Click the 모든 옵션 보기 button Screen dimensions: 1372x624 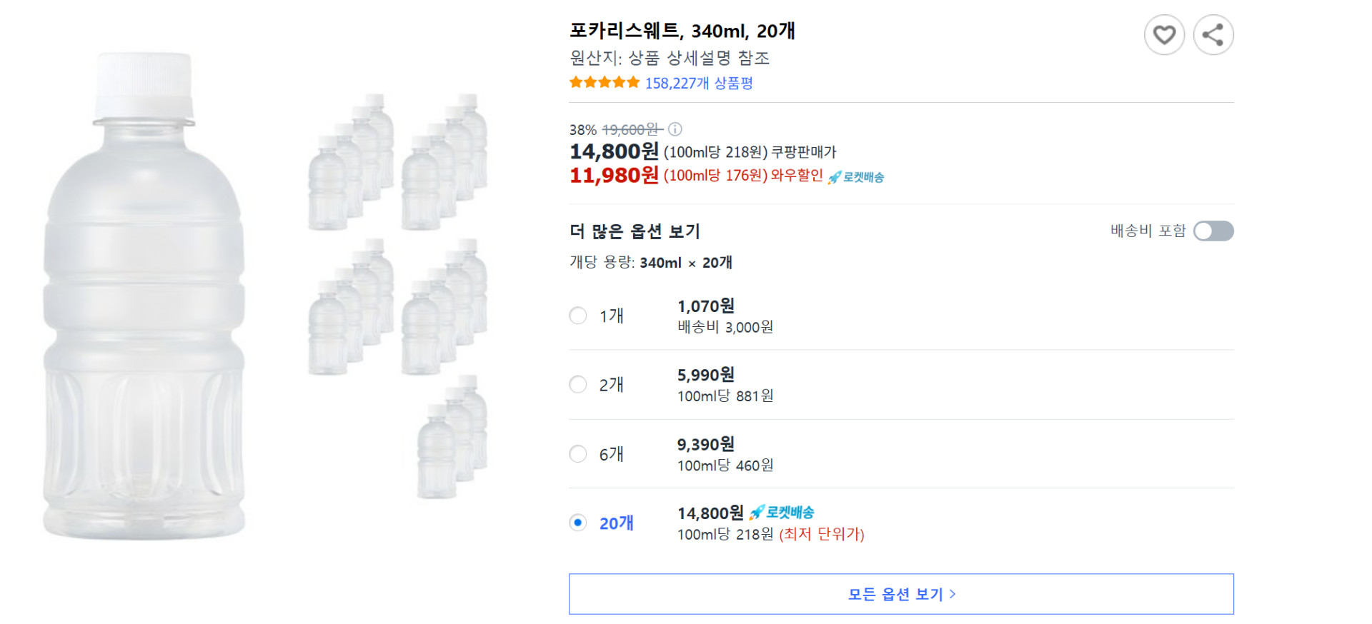[x=900, y=593]
